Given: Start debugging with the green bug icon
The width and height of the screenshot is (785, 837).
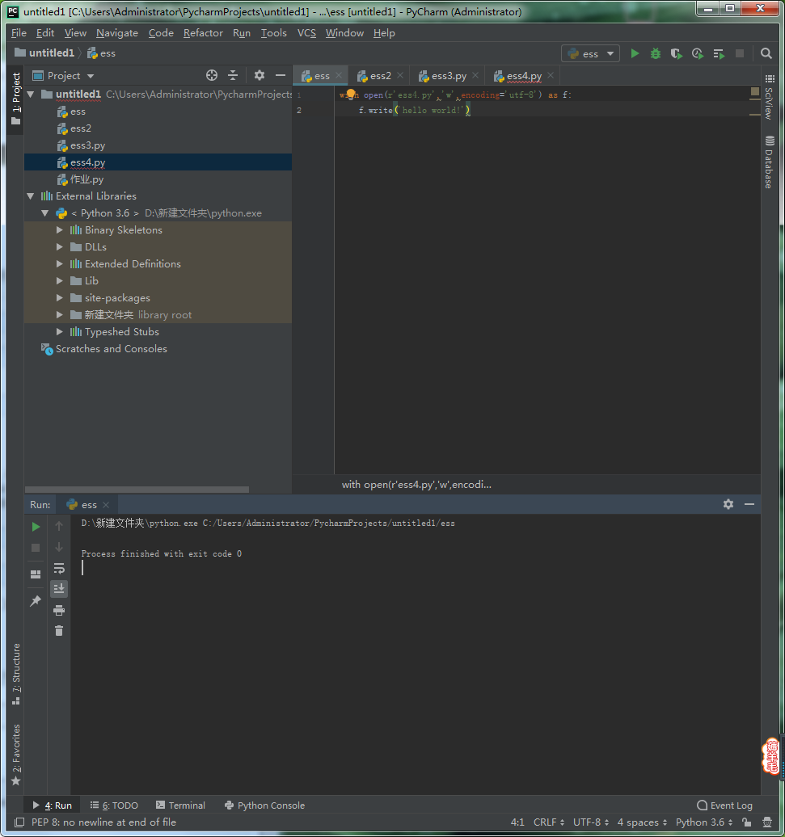Looking at the screenshot, I should (655, 53).
